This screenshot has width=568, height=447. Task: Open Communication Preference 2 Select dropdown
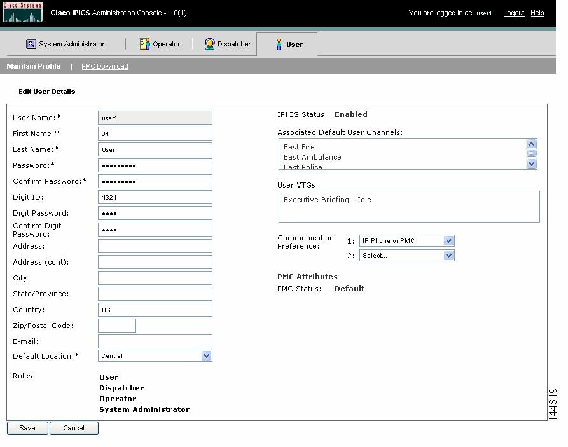tap(448, 256)
